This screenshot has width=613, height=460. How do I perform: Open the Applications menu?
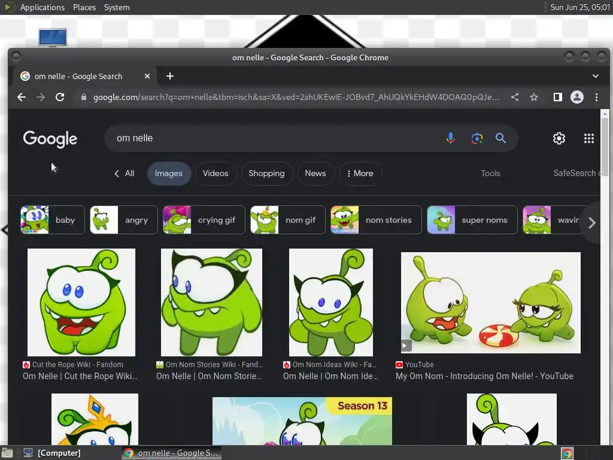43,7
